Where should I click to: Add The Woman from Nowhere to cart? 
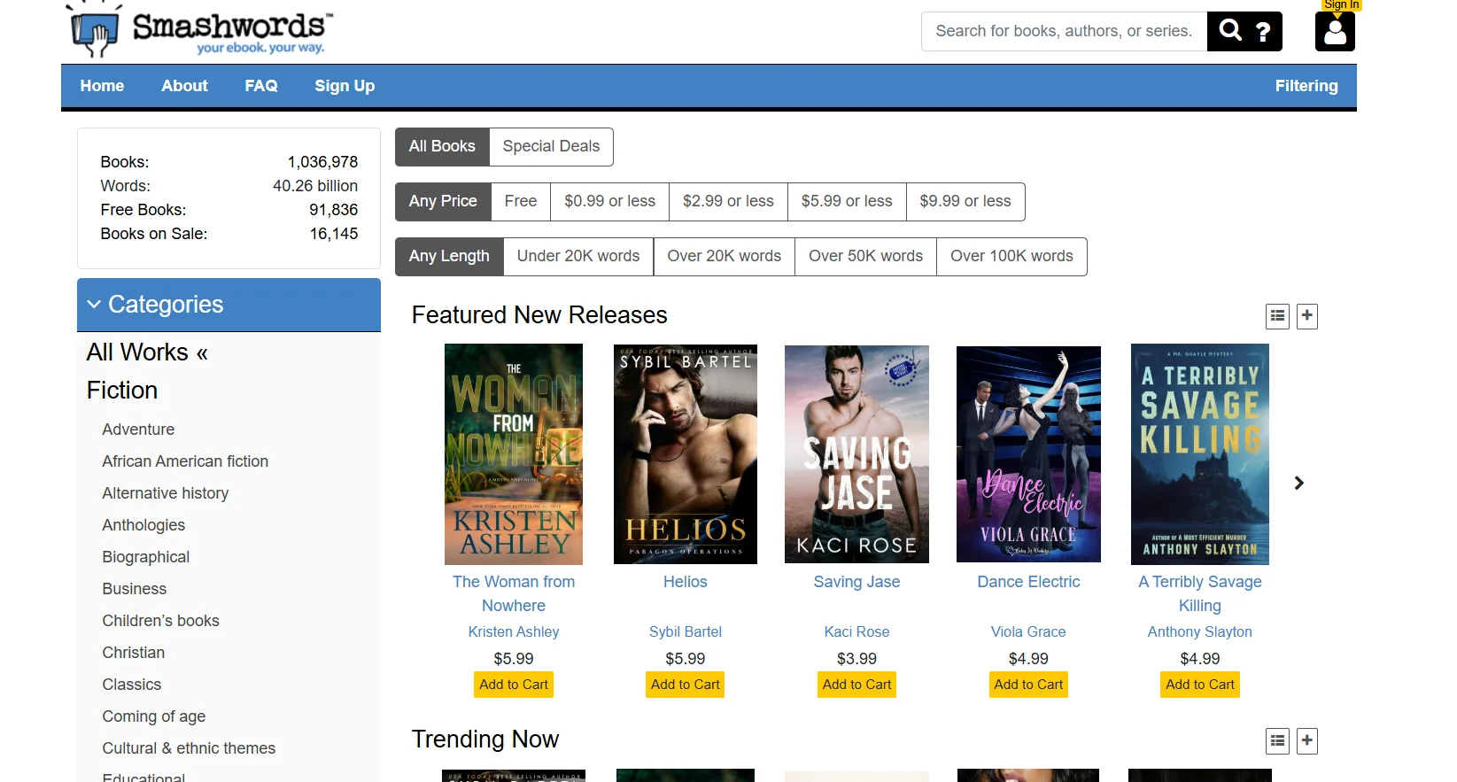click(514, 685)
